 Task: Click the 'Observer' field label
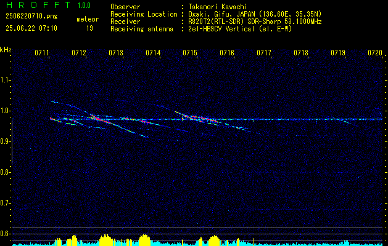click(125, 7)
